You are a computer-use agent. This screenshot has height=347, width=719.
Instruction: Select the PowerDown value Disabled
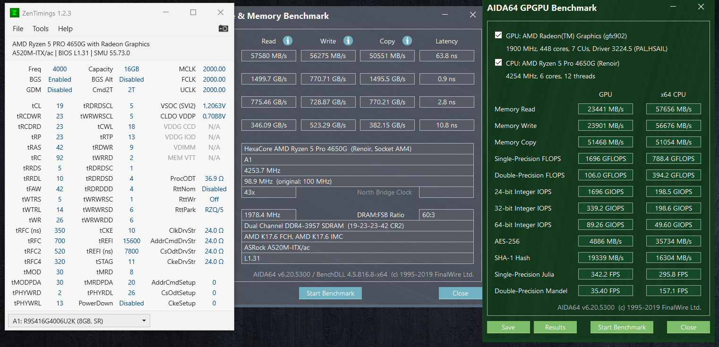pos(131,303)
